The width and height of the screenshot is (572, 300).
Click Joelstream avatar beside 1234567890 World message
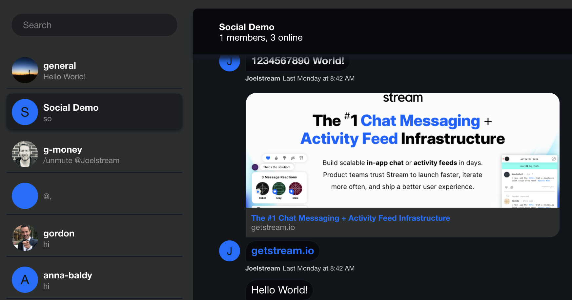coord(230,62)
